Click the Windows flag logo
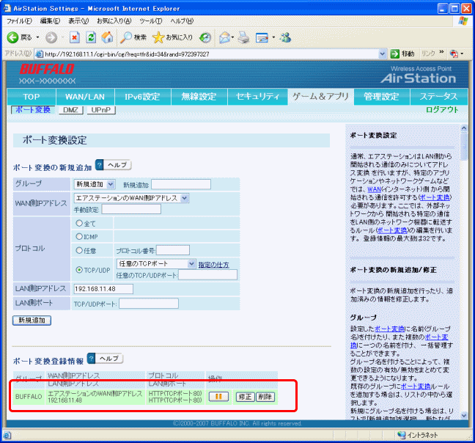Screen dimensions: 475x443 (x=463, y=21)
